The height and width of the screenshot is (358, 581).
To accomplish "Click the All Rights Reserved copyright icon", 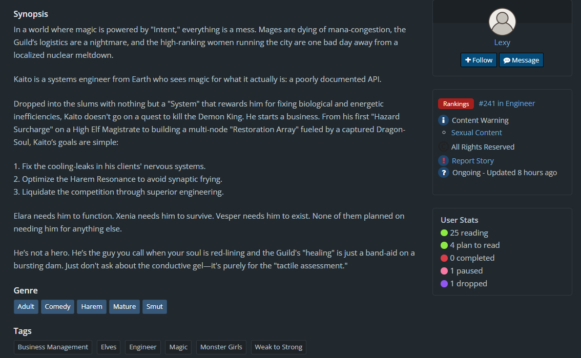I will pyautogui.click(x=444, y=146).
